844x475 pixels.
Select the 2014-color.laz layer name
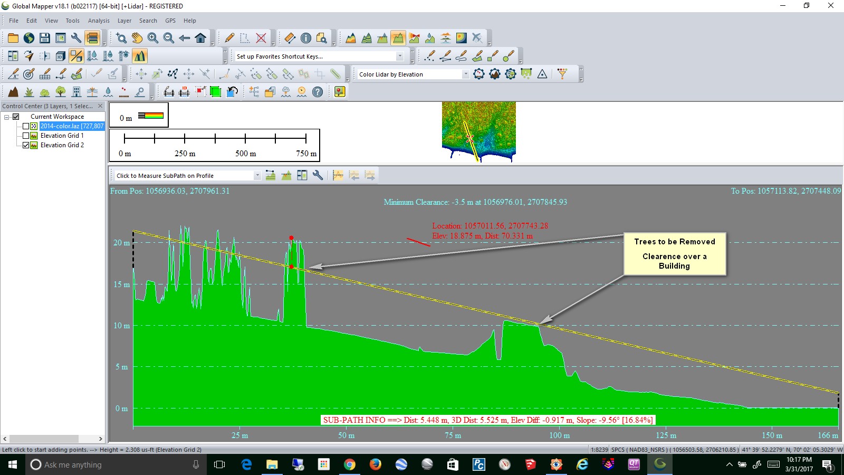[72, 126]
